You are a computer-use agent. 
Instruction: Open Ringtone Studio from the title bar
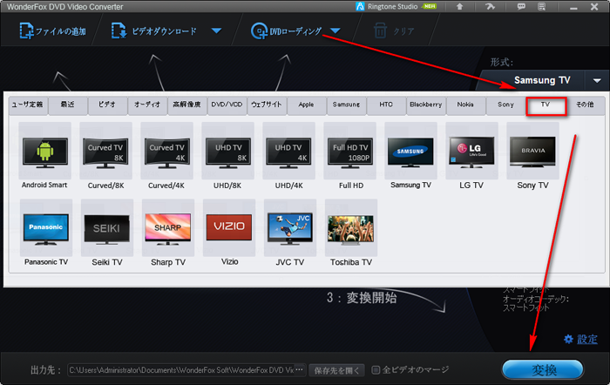(396, 7)
